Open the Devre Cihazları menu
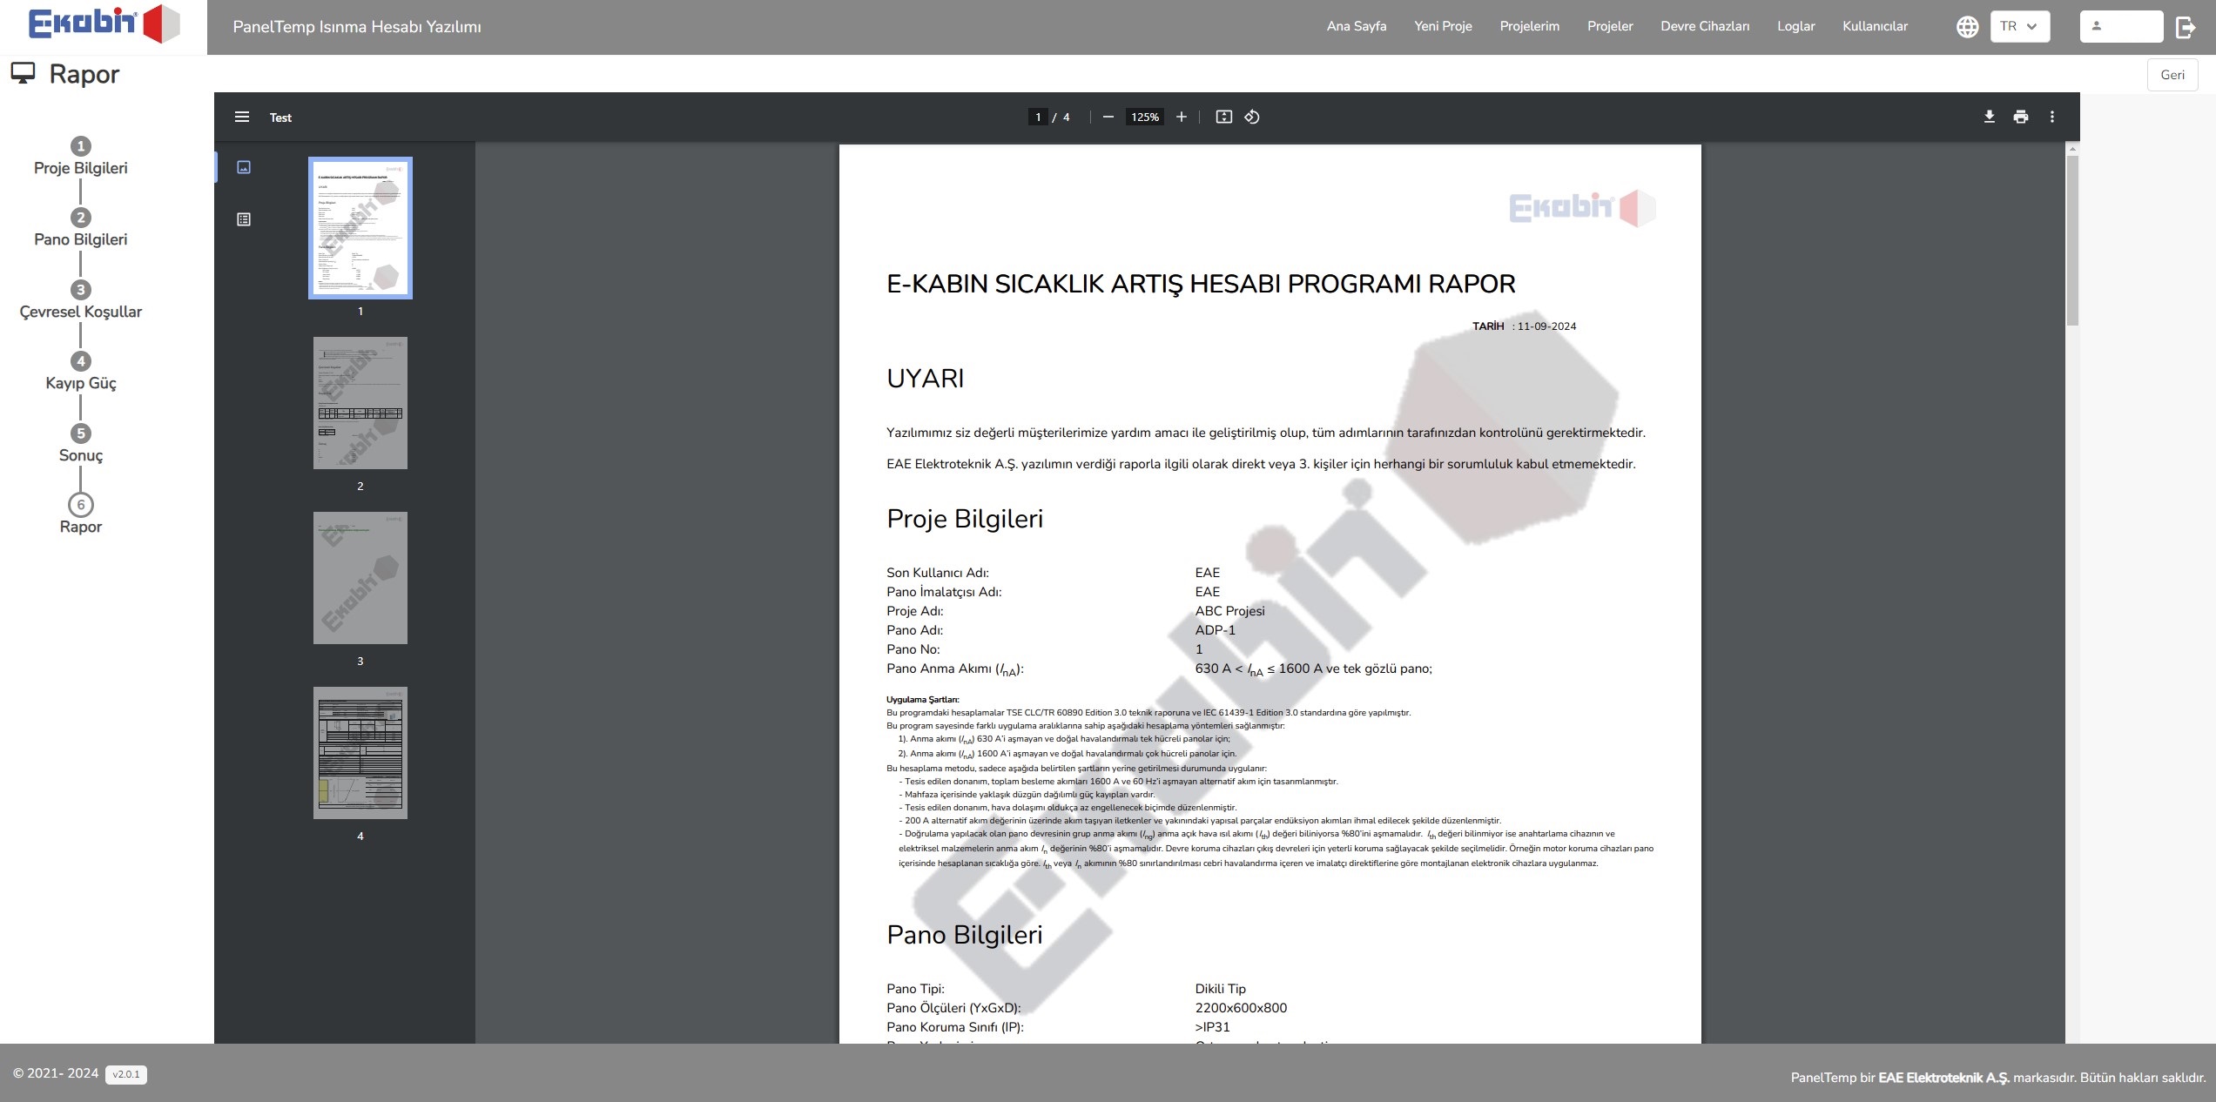Image resolution: width=2216 pixels, height=1102 pixels. coord(1704,26)
